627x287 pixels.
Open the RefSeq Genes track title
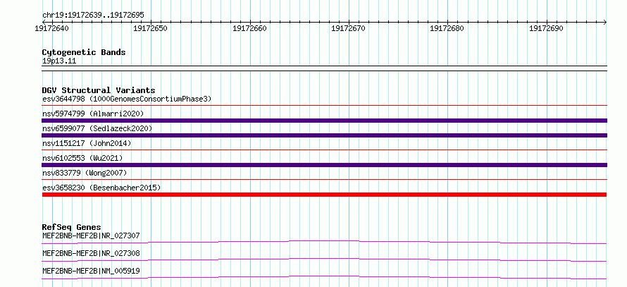tap(72, 227)
